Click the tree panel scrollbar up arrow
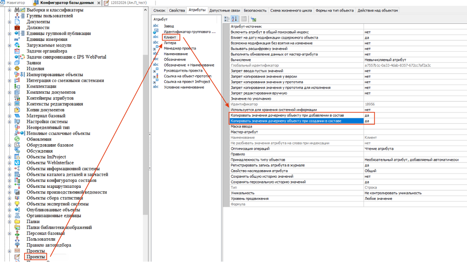Viewport: 467px width, 262px height. (146, 9)
